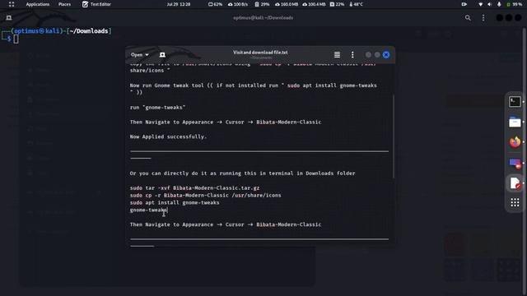The image size is (527, 296).
Task: Click the 'Now Applied successfully.' line
Action: pos(168,136)
